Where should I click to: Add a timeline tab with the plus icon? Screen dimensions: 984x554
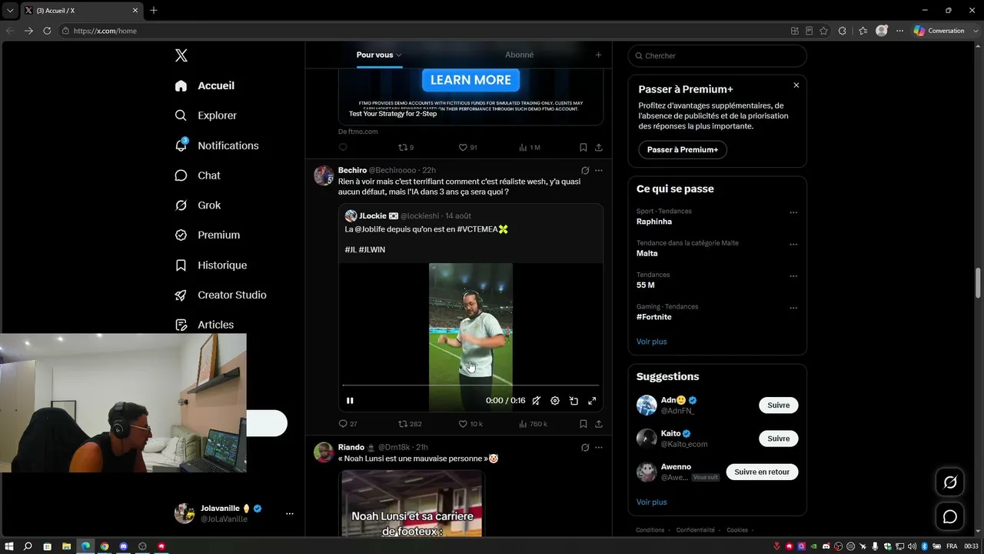[x=598, y=55]
